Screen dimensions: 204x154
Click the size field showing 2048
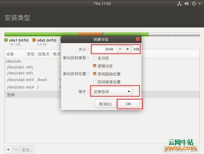(x=104, y=49)
